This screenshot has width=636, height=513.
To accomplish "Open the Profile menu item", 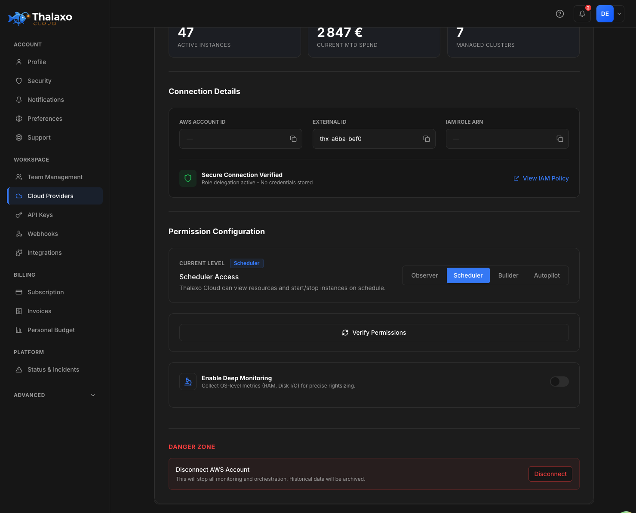I will coord(55,62).
